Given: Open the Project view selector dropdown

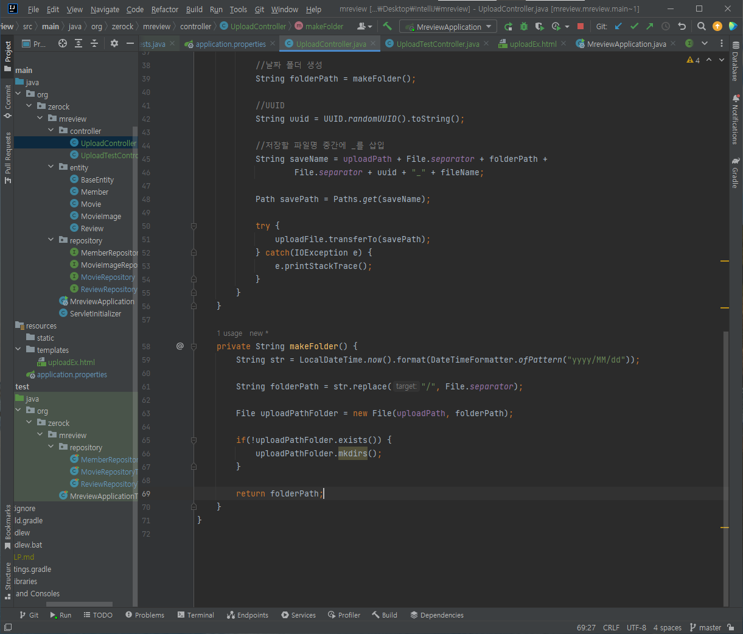Looking at the screenshot, I should pos(34,44).
